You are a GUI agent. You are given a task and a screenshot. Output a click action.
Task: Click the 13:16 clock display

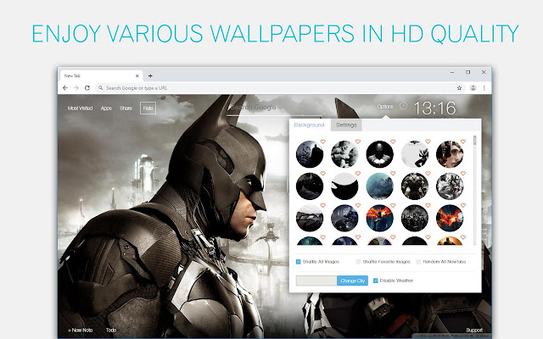coord(434,108)
